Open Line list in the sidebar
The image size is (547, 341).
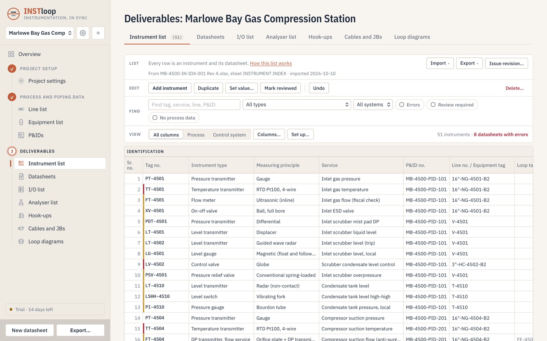pyautogui.click(x=59, y=109)
